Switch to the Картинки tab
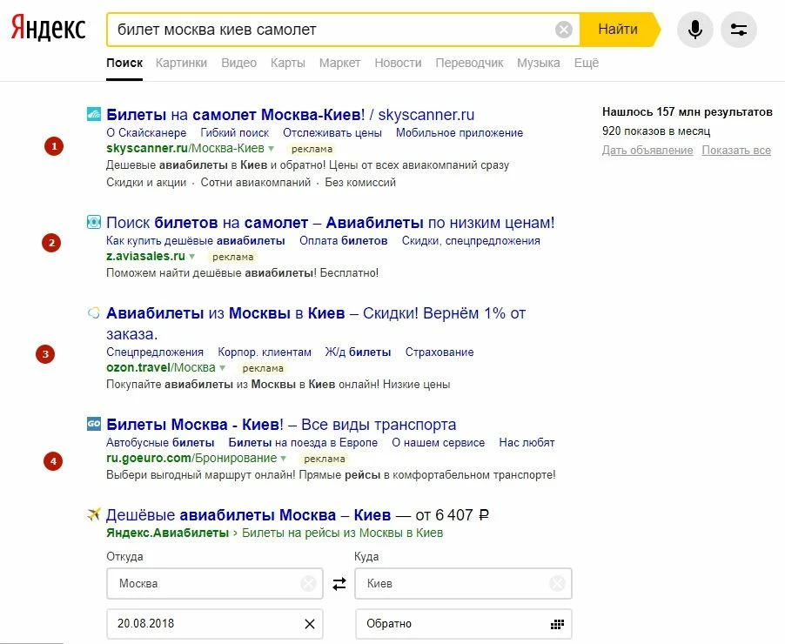This screenshot has height=644, width=785. [x=181, y=64]
